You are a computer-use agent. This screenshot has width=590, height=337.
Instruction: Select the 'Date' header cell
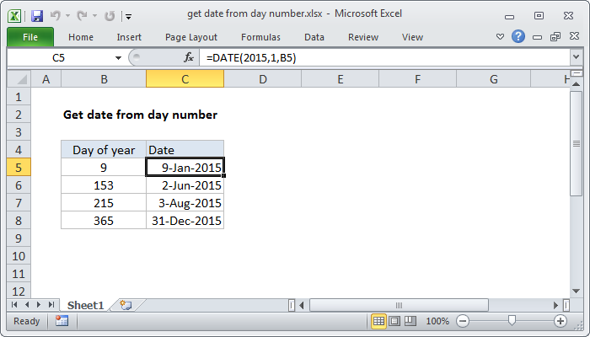click(x=185, y=150)
